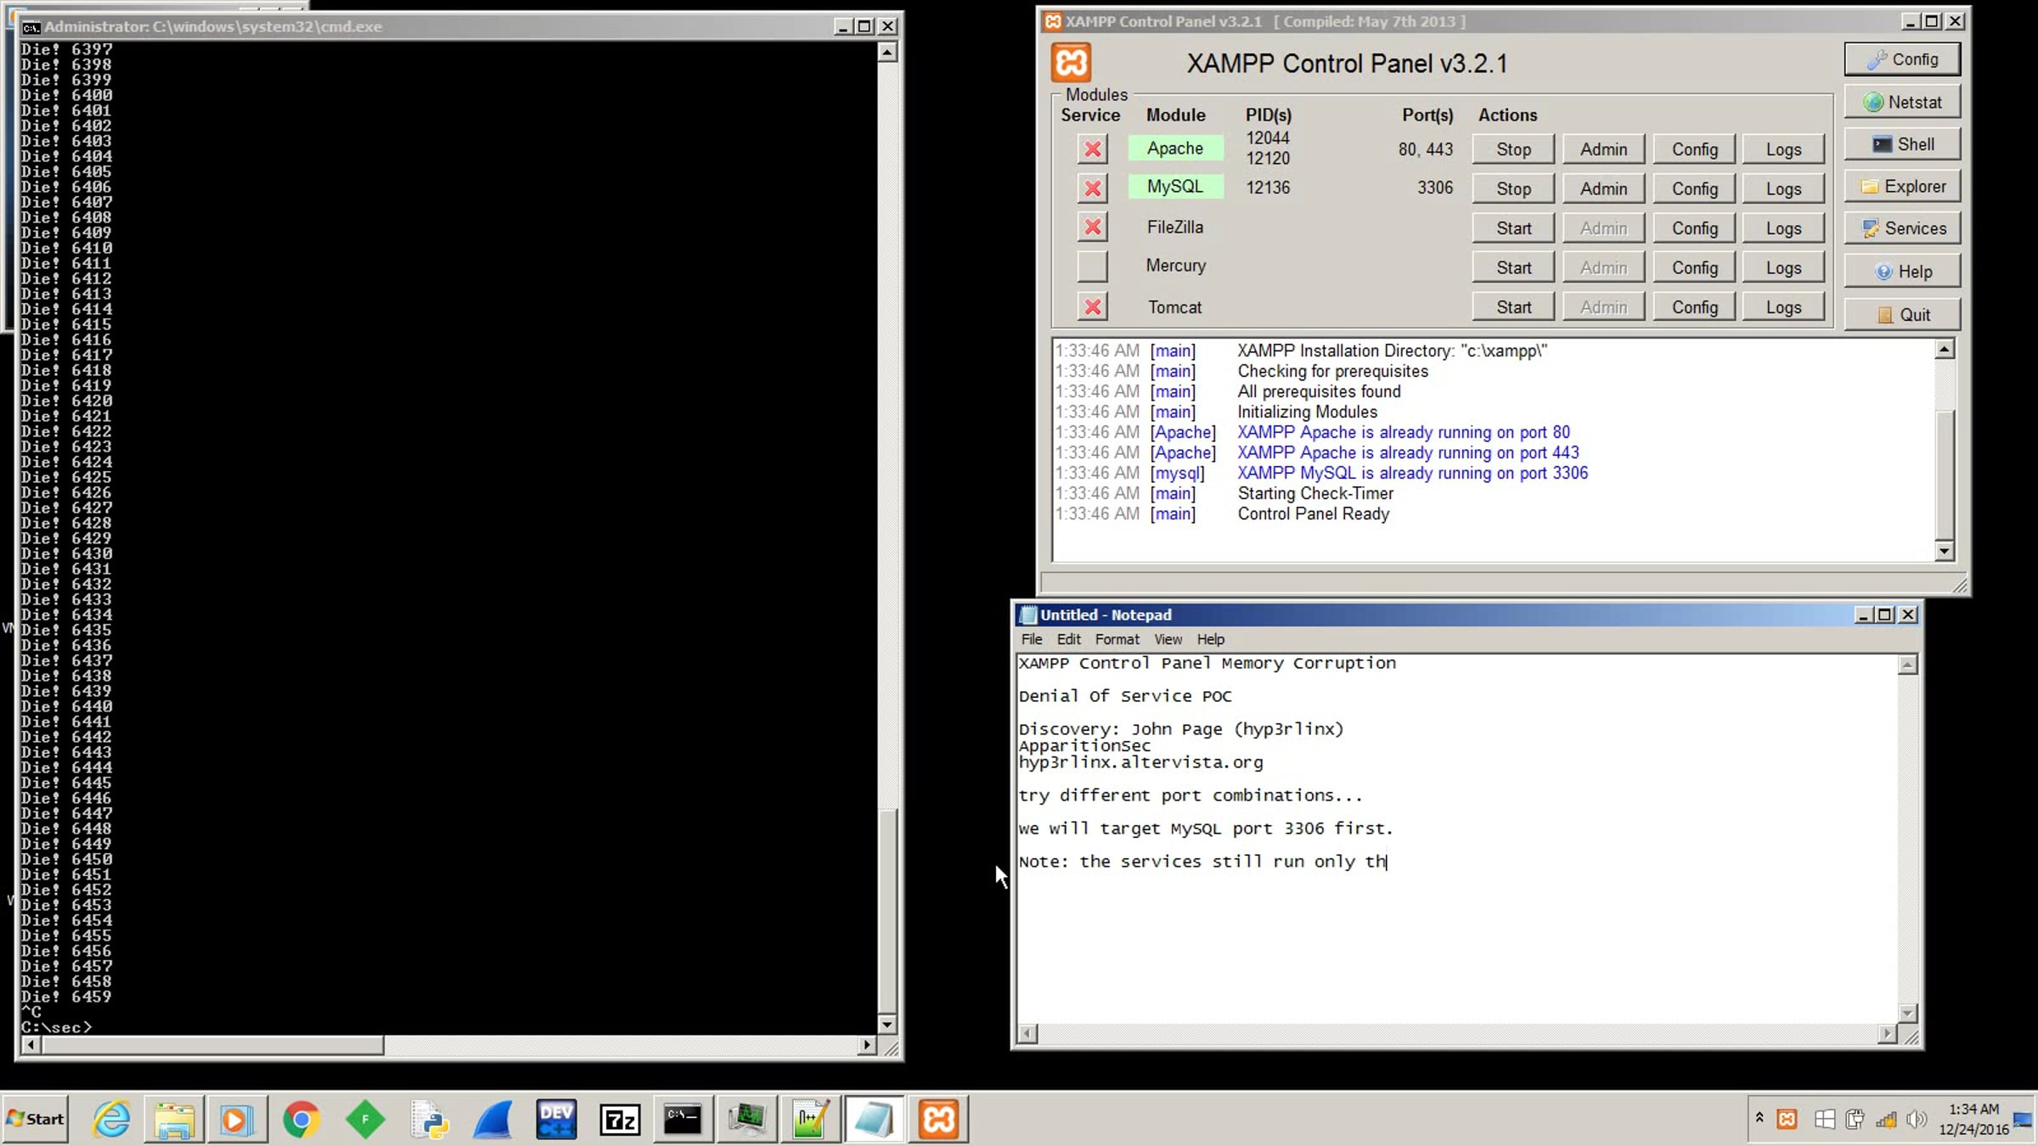The height and width of the screenshot is (1146, 2038).
Task: Click the XAMPP title bar icon
Action: click(x=1053, y=21)
